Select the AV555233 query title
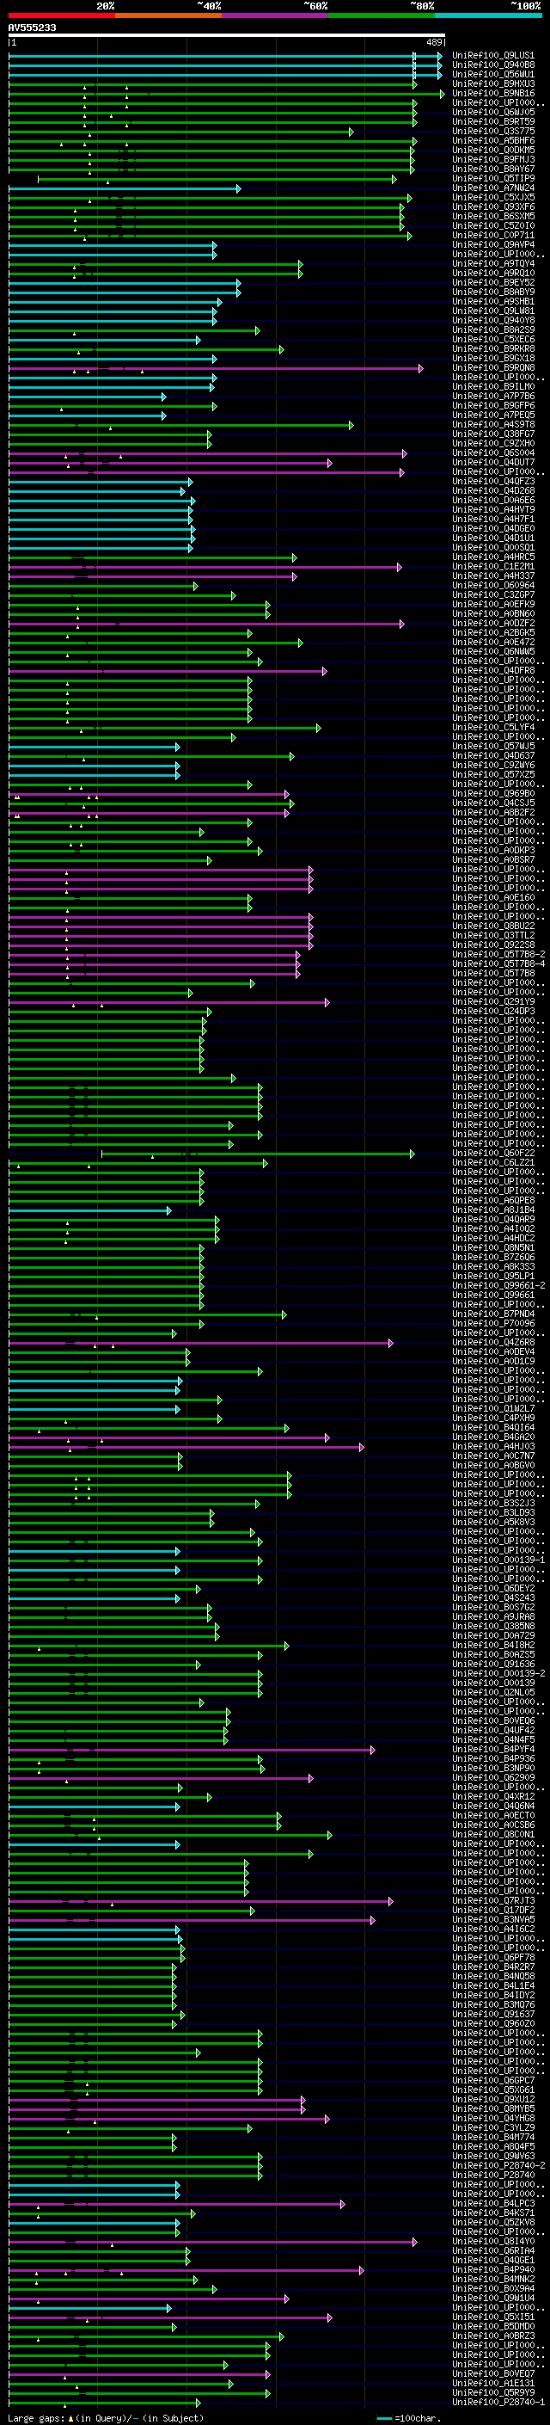Screen dimensions: 550x2425 tap(32, 28)
